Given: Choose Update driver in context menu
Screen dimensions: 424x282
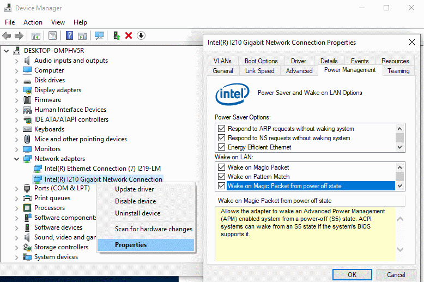Looking at the screenshot, I should pos(146,189).
